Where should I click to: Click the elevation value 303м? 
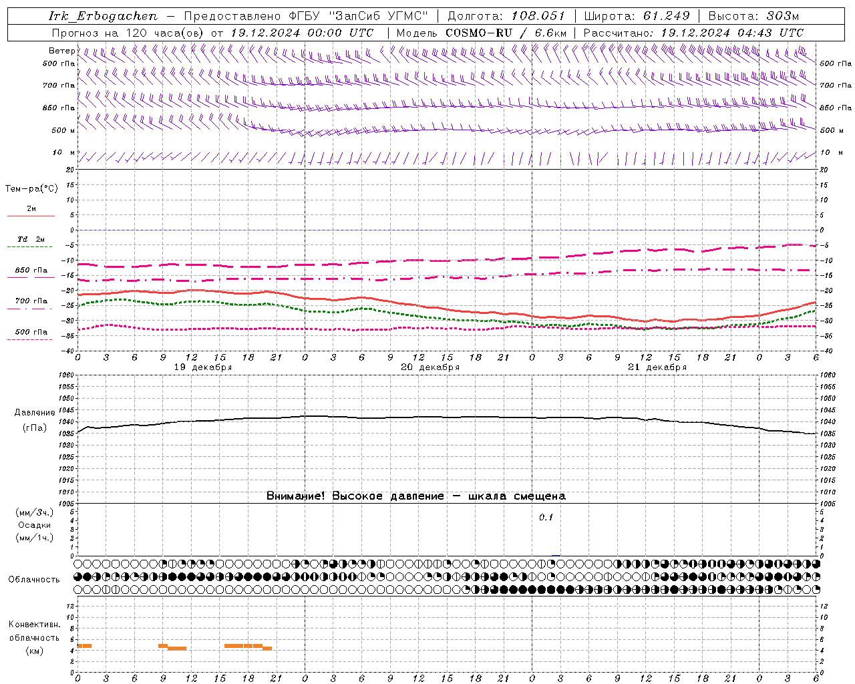[783, 16]
